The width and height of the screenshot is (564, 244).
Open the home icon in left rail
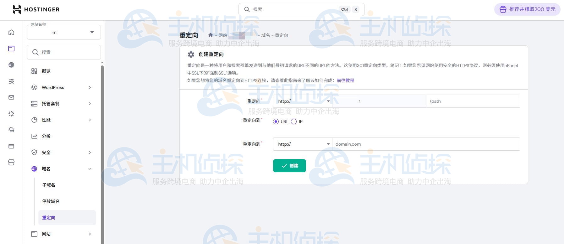point(11,32)
